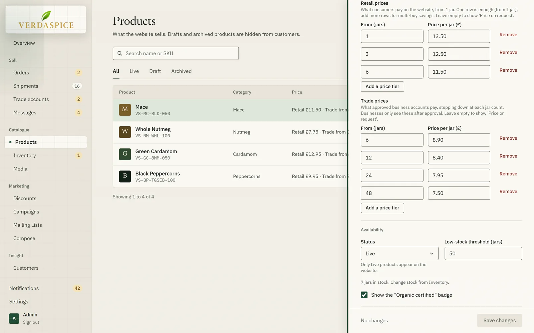Click the Sign out link

coord(31,322)
